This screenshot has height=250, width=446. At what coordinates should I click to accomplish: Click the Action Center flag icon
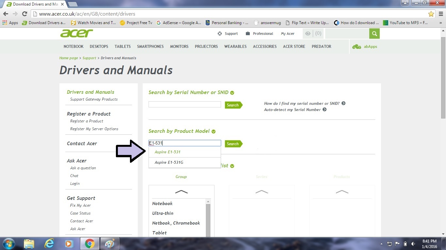(397, 244)
